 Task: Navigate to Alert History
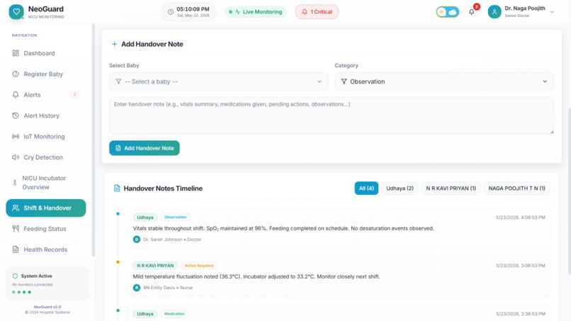tap(46, 116)
